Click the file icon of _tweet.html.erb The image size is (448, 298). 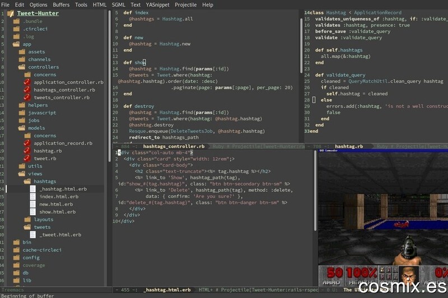click(x=33, y=235)
